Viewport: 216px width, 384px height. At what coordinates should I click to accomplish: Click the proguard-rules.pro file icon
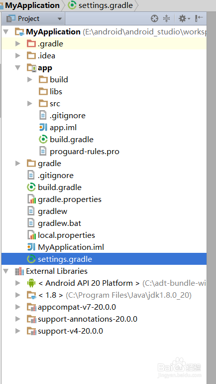pyautogui.click(x=43, y=151)
